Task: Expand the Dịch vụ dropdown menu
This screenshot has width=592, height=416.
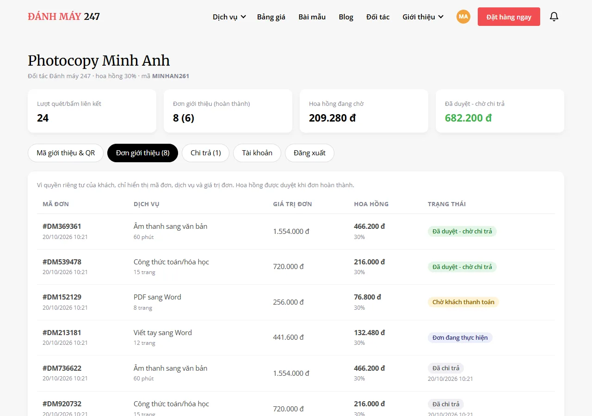Action: (229, 17)
